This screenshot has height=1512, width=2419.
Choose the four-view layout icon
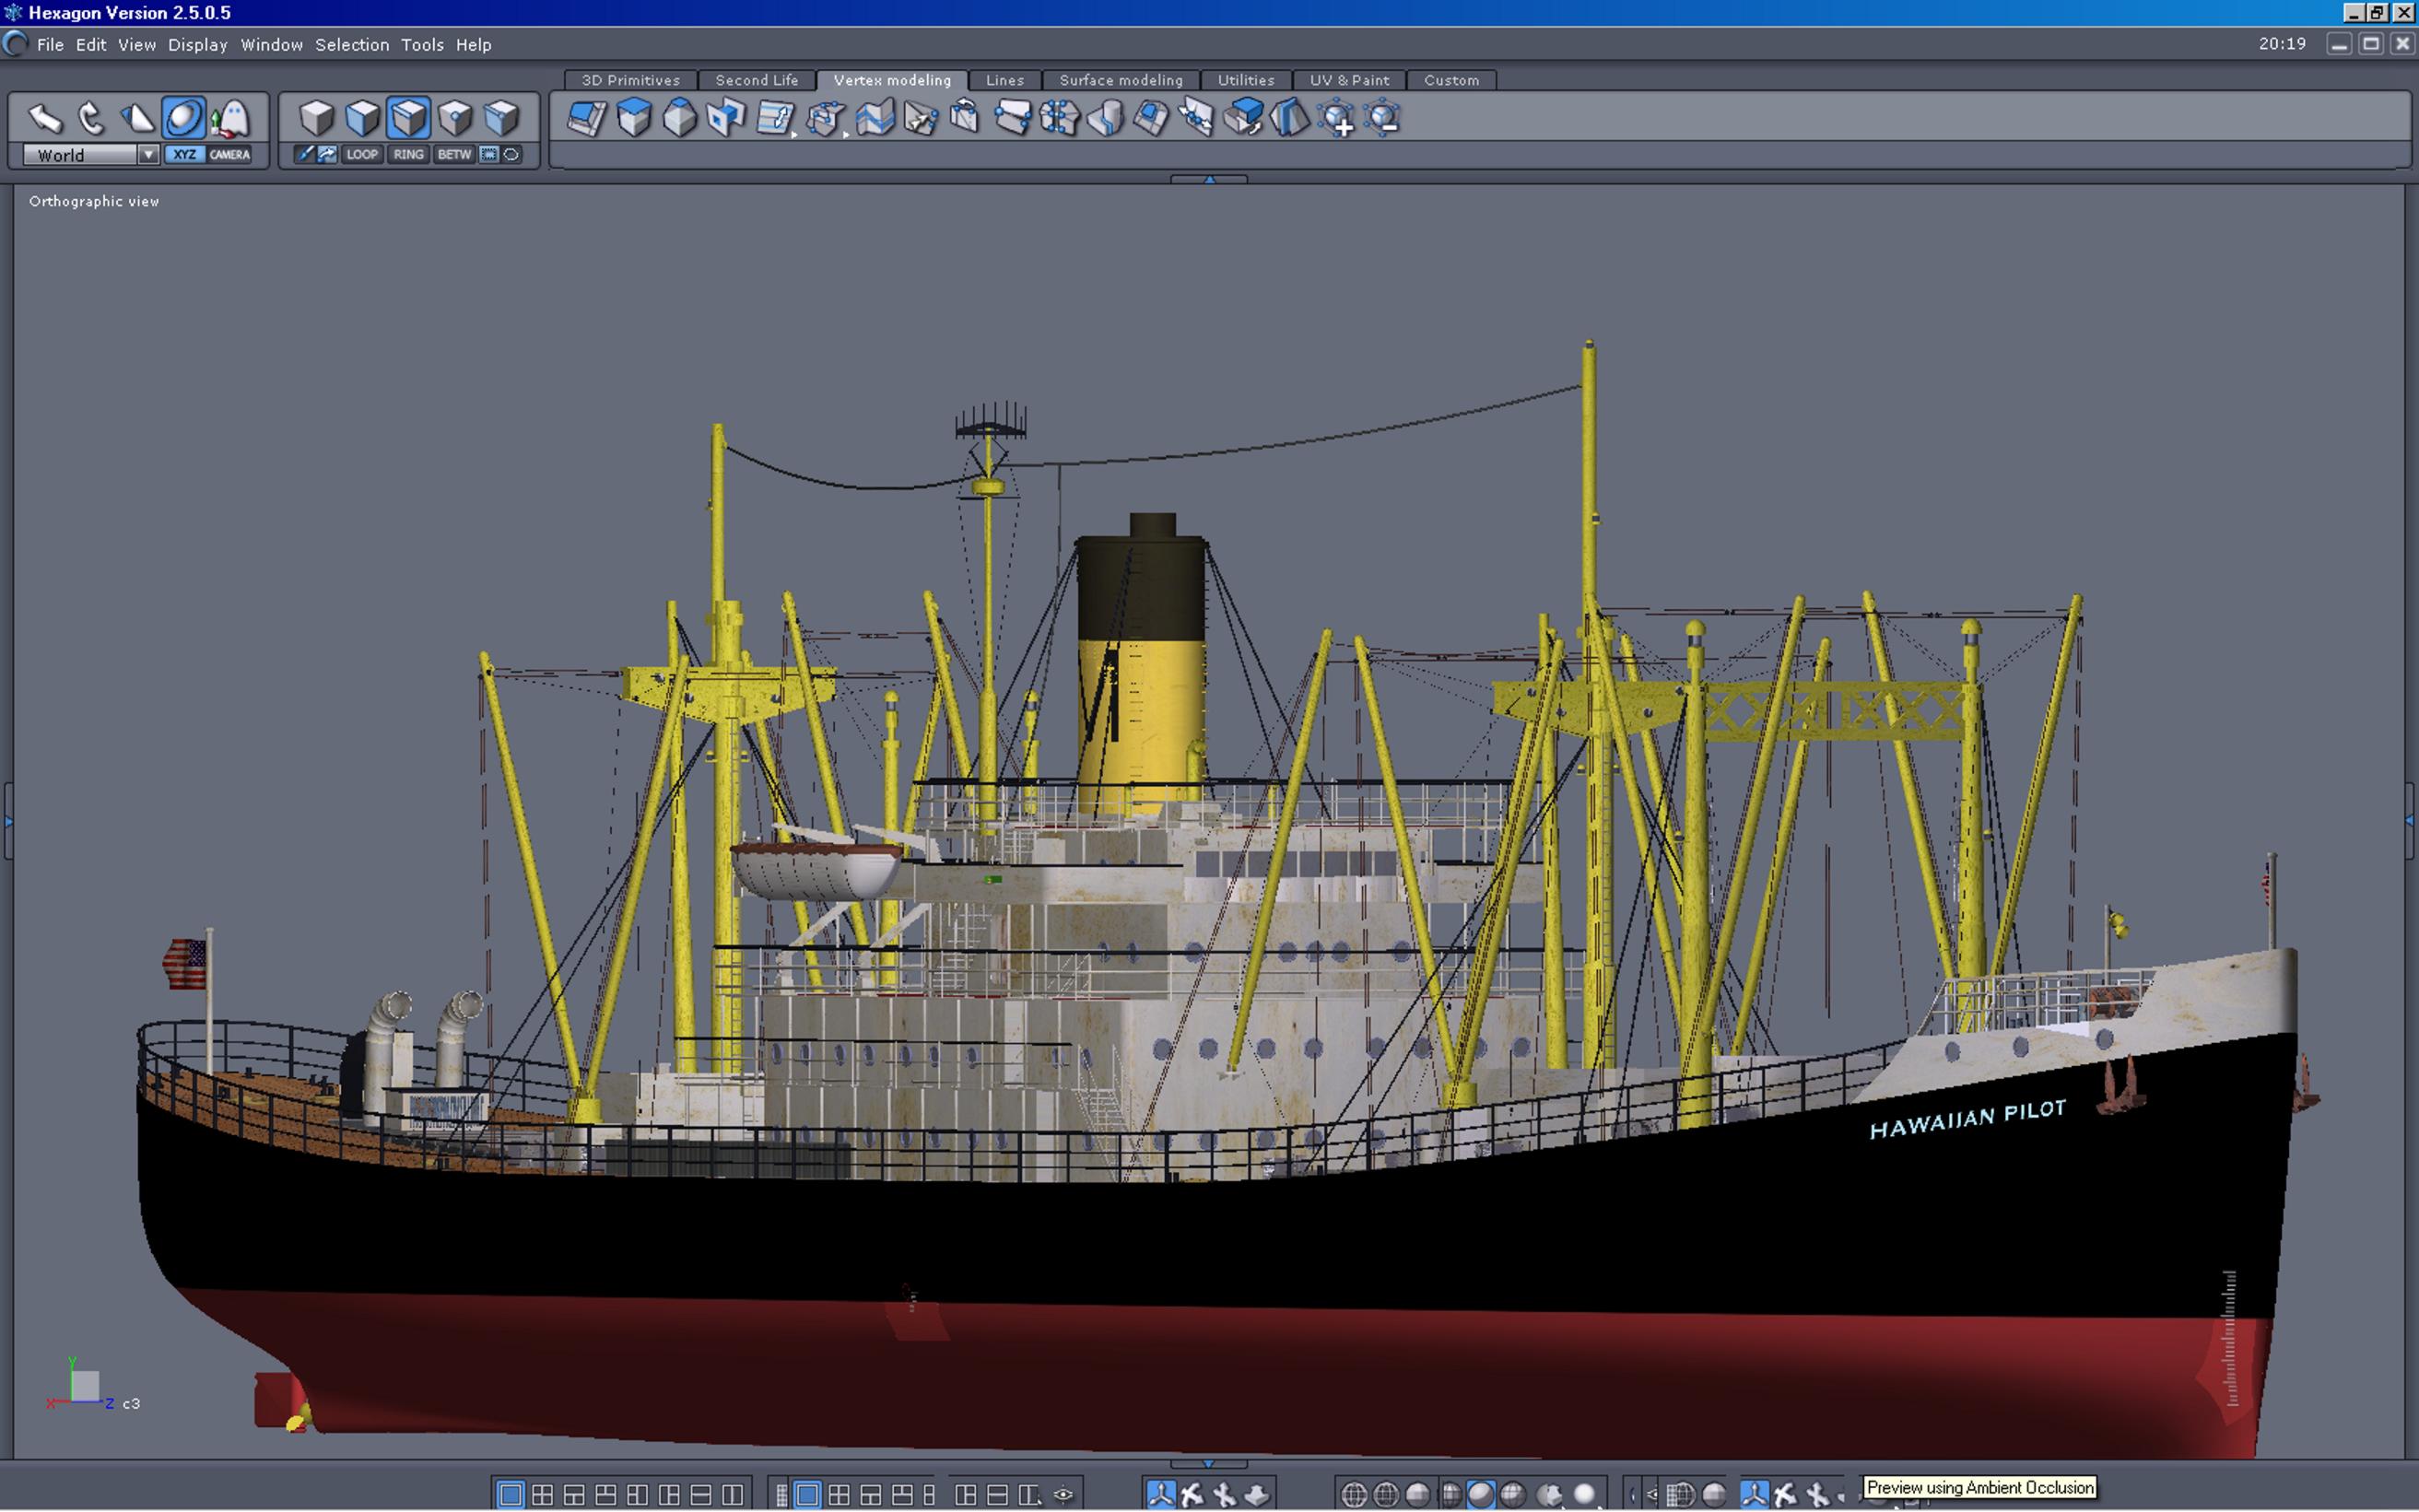(x=542, y=1495)
